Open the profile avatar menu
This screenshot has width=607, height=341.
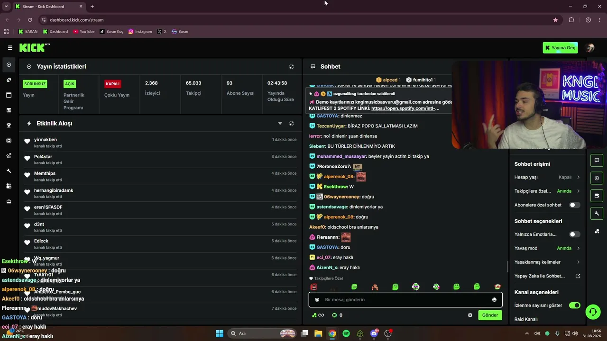[590, 48]
